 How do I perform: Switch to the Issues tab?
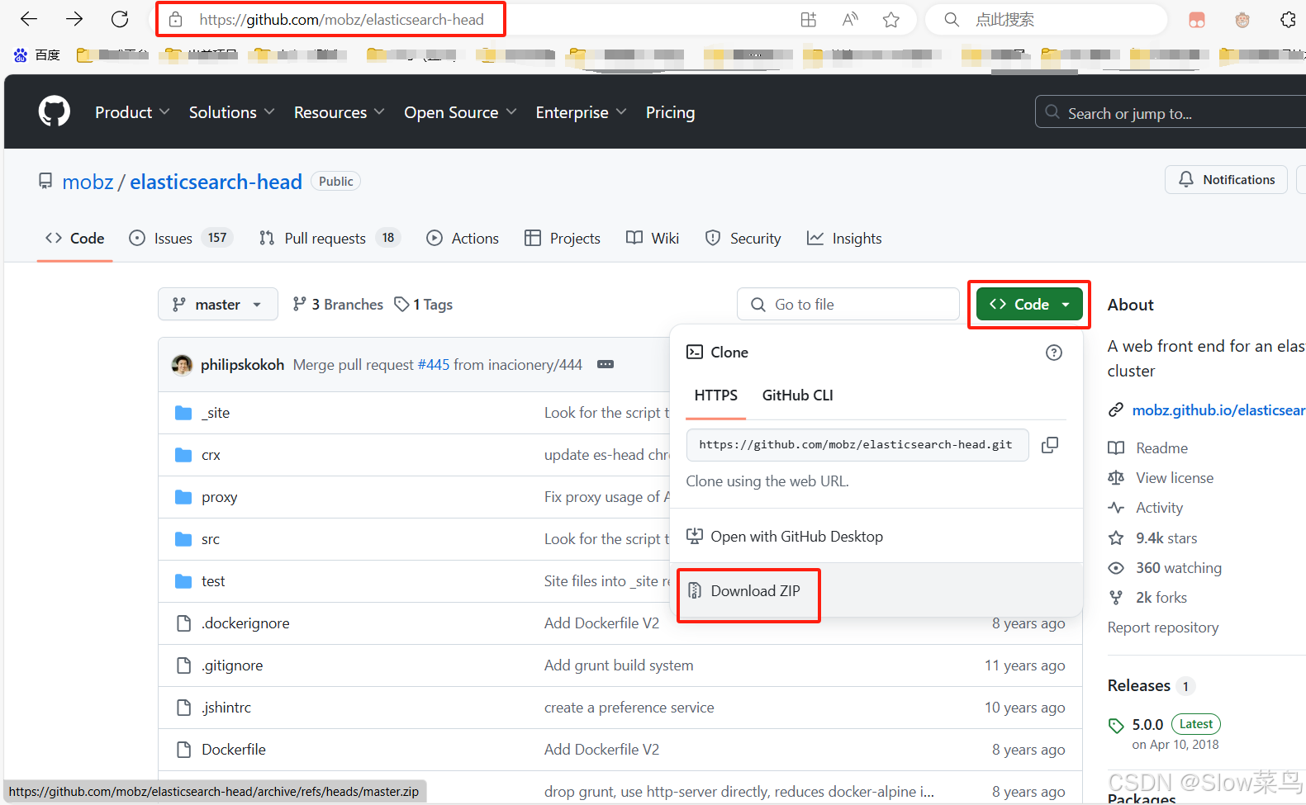pos(181,239)
